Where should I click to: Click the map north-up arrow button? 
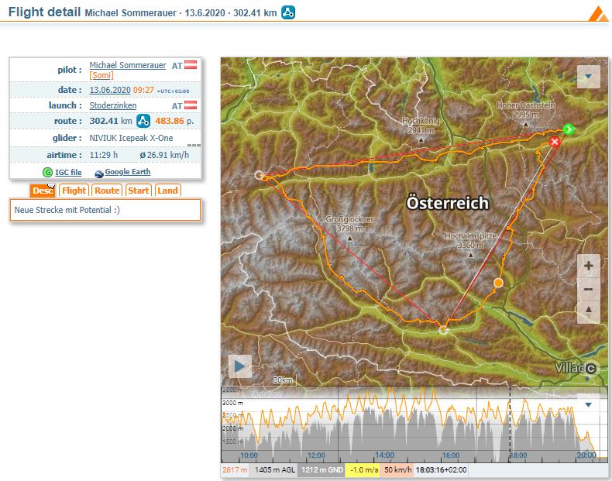coord(588,311)
